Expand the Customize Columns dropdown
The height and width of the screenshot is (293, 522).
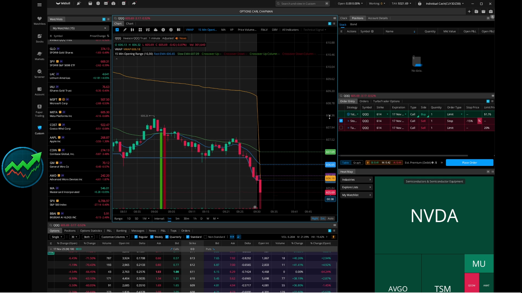(114, 237)
